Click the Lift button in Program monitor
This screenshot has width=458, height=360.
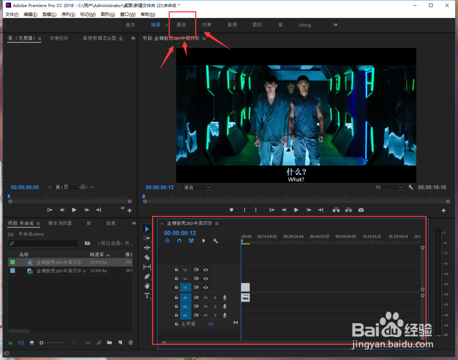point(336,210)
